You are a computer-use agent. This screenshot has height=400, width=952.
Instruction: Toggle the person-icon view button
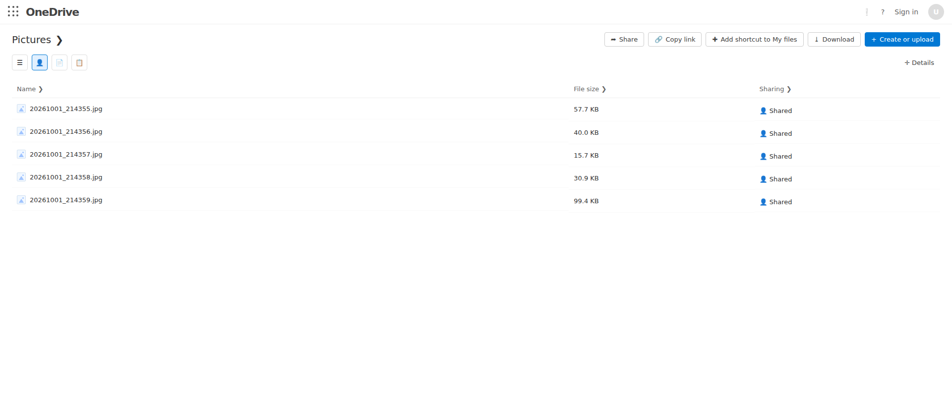40,62
